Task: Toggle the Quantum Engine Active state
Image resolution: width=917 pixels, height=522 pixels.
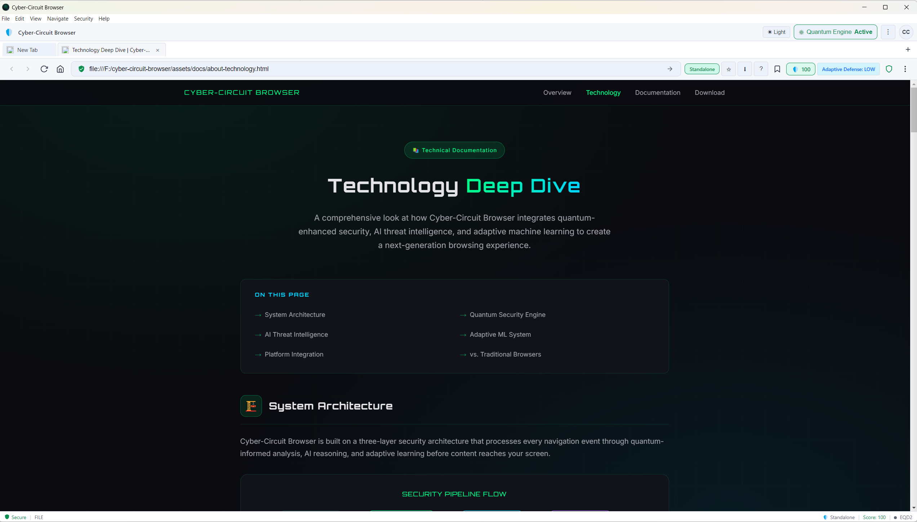Action: click(835, 32)
